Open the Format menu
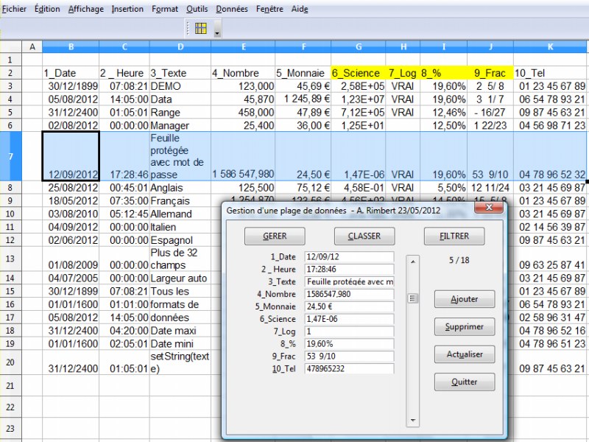589x442 pixels. pyautogui.click(x=165, y=10)
